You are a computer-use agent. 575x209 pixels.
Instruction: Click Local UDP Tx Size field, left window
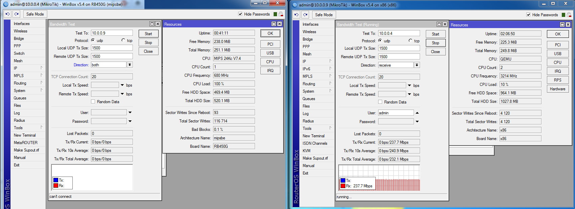tap(112, 48)
